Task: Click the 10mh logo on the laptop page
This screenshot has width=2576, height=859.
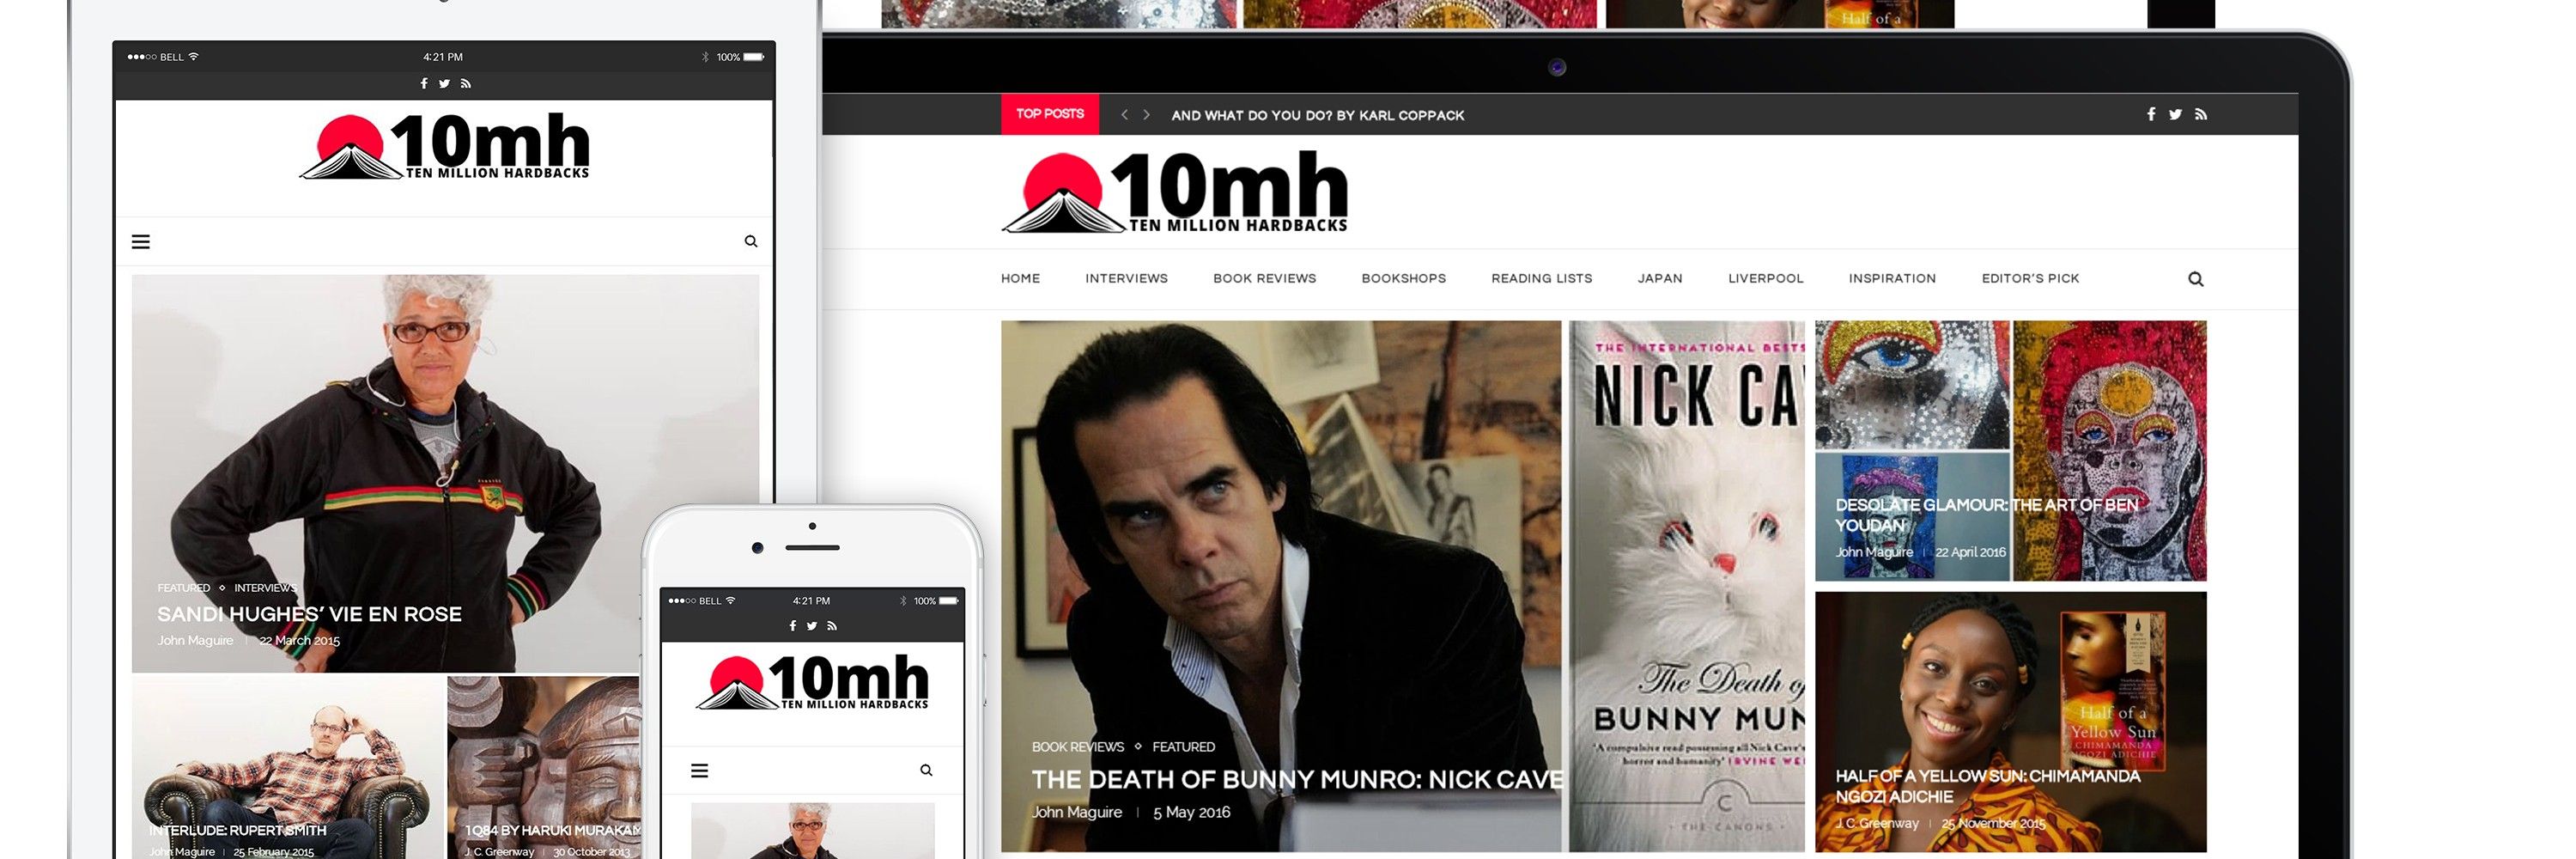Action: coord(1175,192)
